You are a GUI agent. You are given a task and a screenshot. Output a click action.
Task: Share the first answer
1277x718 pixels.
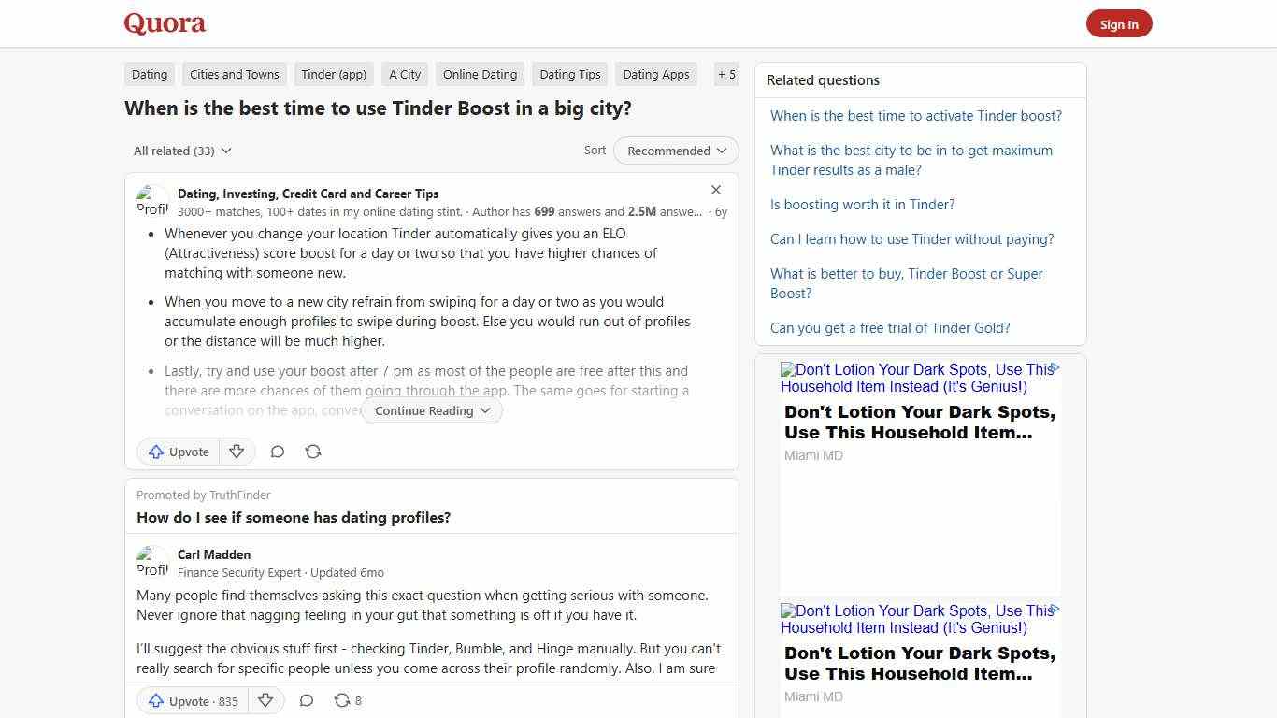(x=313, y=452)
